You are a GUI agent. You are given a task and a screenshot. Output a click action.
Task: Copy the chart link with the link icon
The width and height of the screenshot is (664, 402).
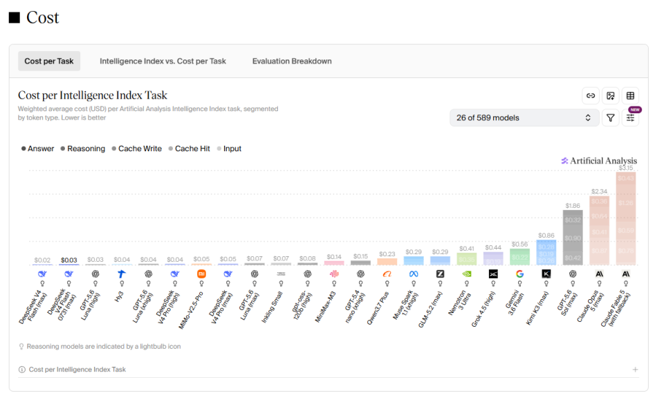click(x=590, y=95)
